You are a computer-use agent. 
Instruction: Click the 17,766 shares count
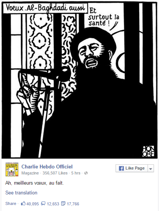click(73, 204)
